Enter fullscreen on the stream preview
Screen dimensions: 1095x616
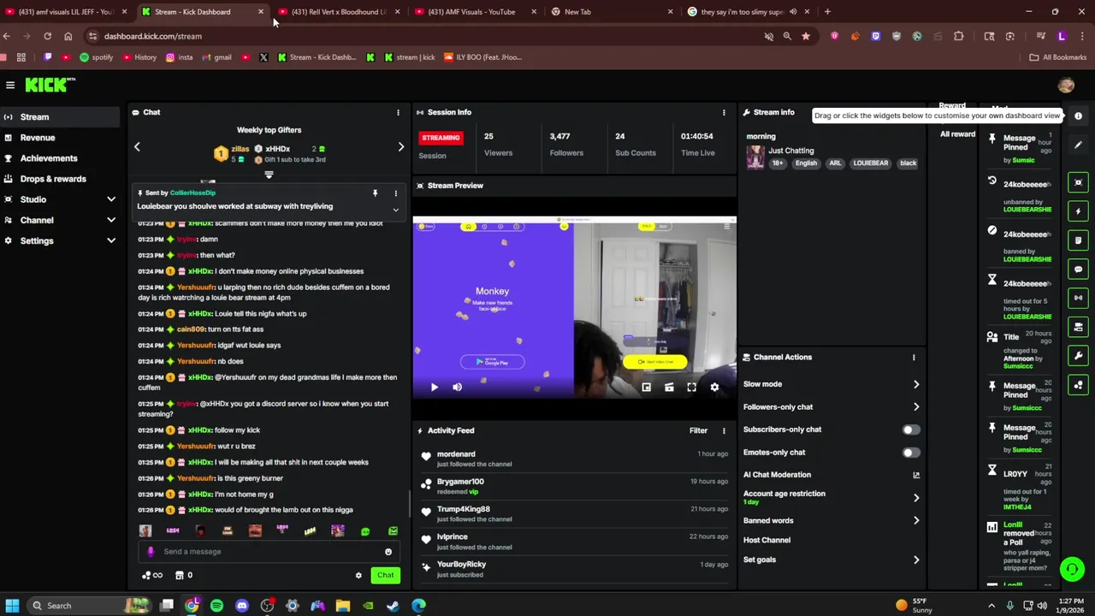pos(691,388)
